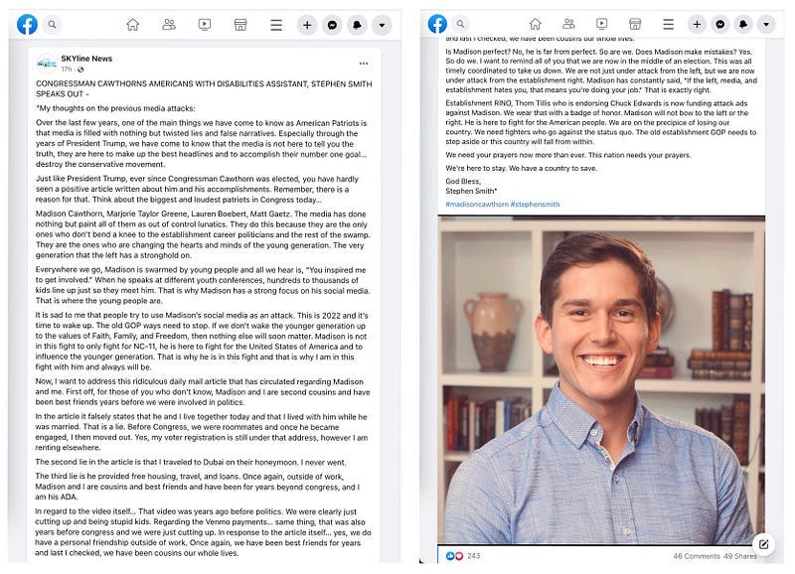Go to Home in right window
795x574 pixels.
point(535,24)
